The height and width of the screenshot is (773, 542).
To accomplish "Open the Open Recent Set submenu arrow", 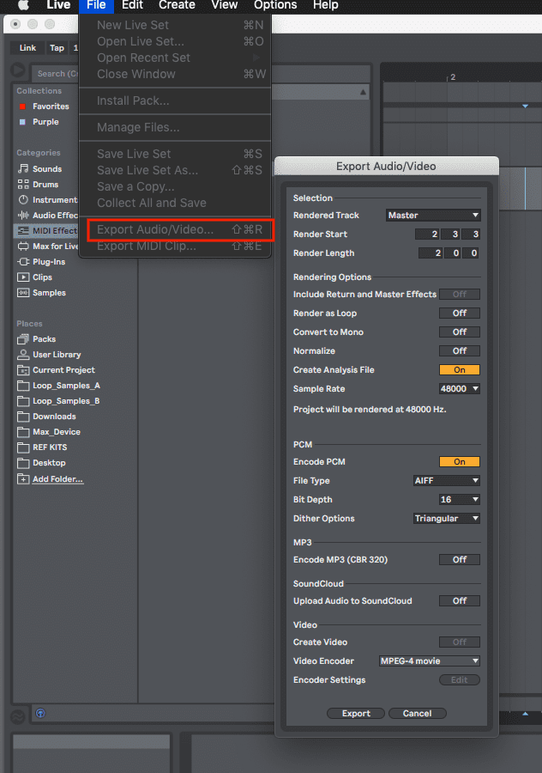I will coord(256,58).
